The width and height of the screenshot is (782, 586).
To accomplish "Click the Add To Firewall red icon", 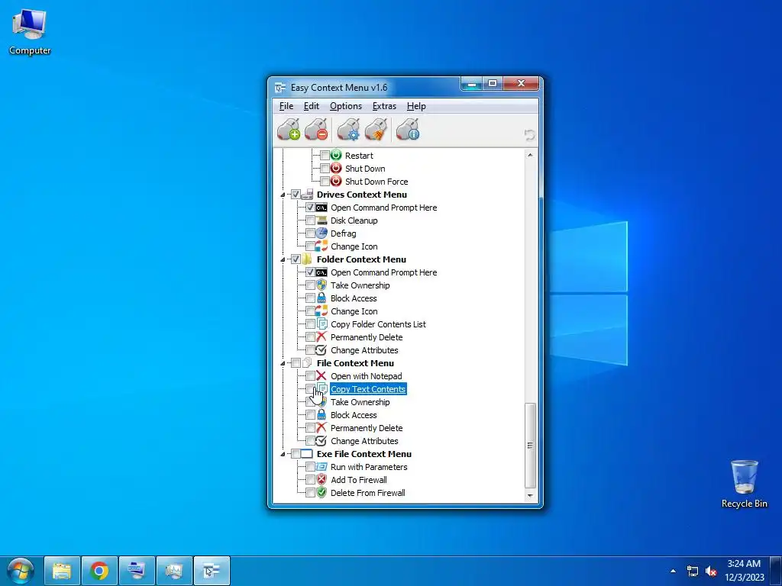I will pyautogui.click(x=322, y=479).
